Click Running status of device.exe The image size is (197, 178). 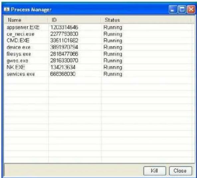tap(113, 47)
